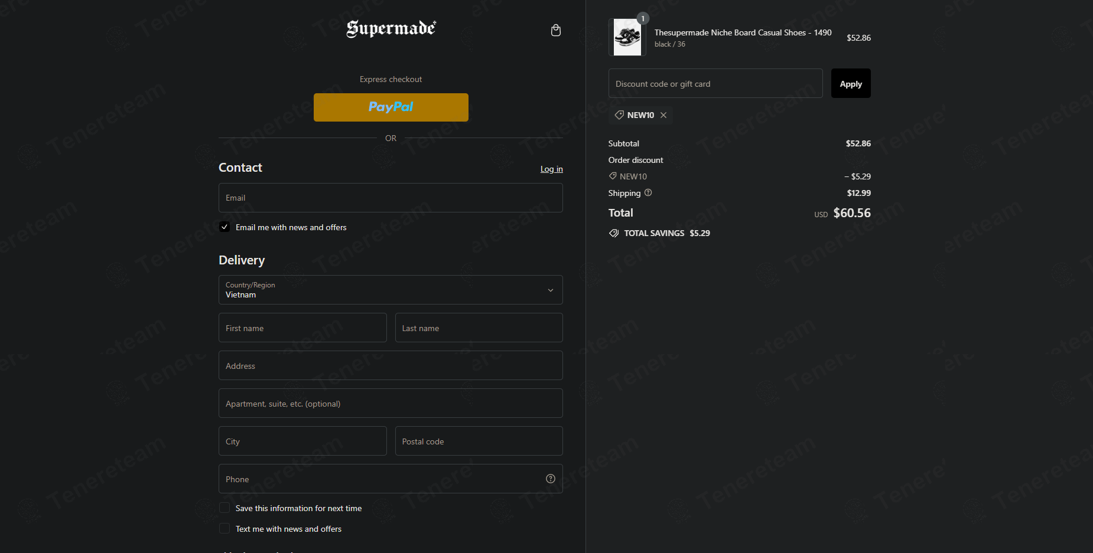Pay with PayPal express checkout
1093x553 pixels.
(x=391, y=107)
